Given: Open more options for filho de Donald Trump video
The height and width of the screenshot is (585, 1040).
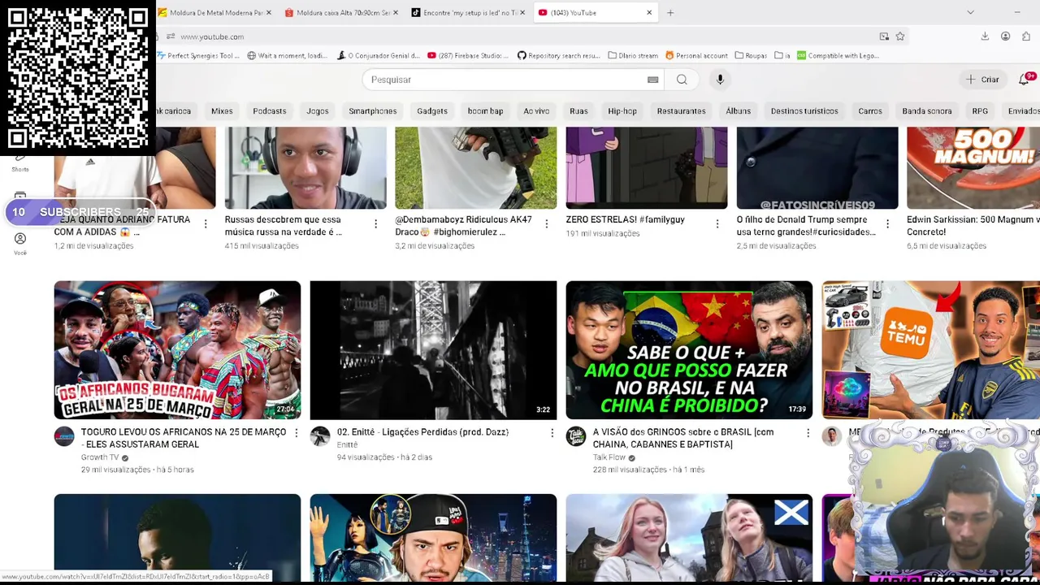Looking at the screenshot, I should click(887, 224).
